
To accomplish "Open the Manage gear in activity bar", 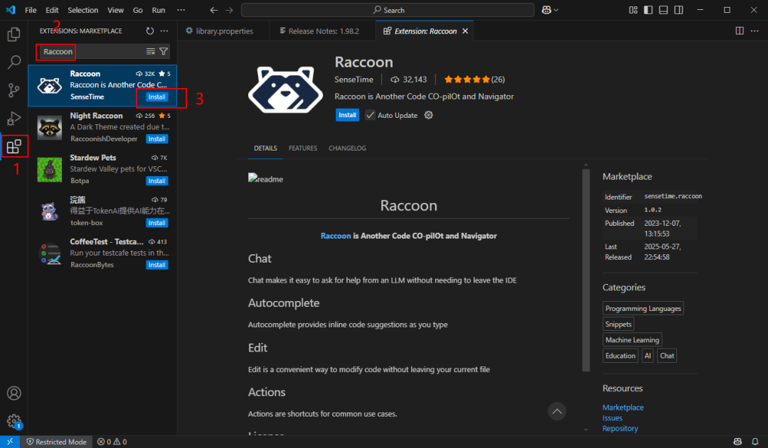I will (x=14, y=421).
